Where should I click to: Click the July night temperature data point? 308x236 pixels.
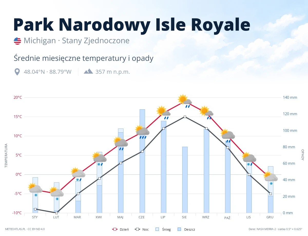coord(163,128)
